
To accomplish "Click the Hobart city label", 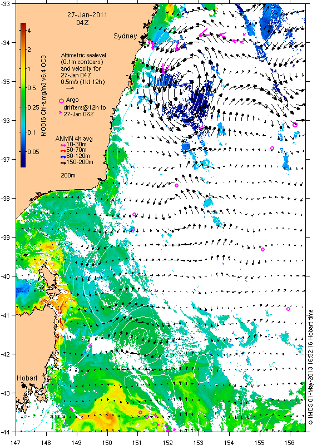I will [27, 378].
